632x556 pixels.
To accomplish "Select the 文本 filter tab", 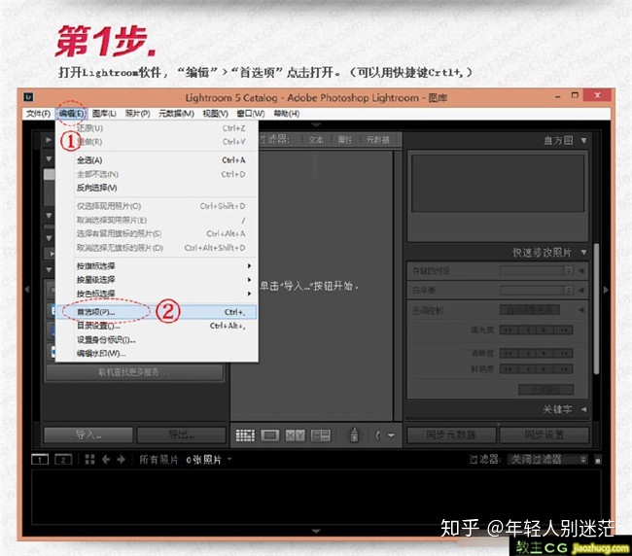I will 316,139.
